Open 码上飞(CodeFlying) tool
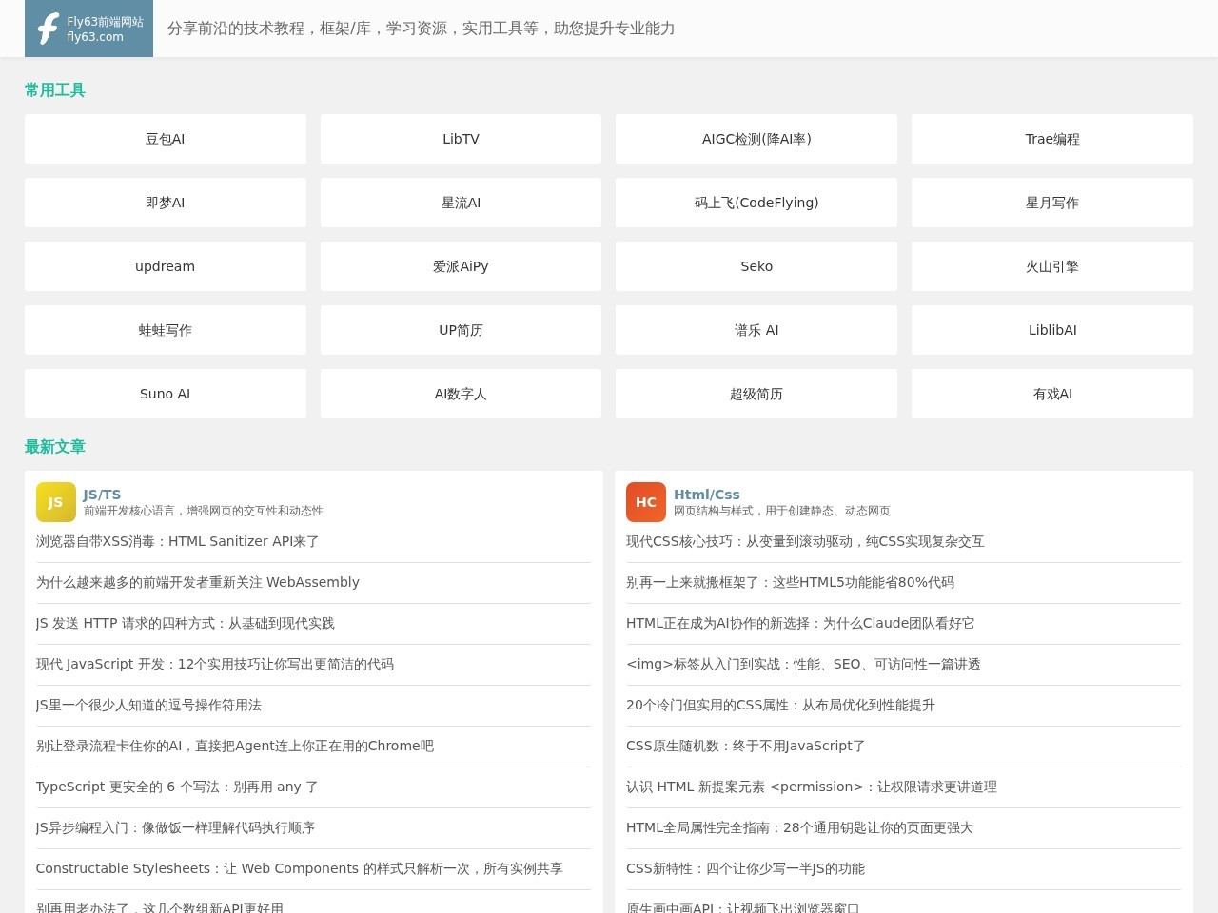The width and height of the screenshot is (1218, 913). click(756, 203)
